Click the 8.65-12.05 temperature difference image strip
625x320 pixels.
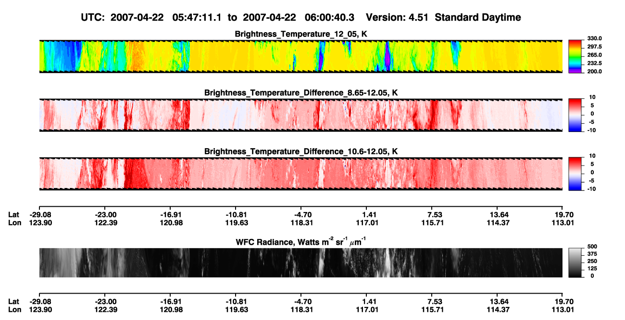(x=301, y=115)
